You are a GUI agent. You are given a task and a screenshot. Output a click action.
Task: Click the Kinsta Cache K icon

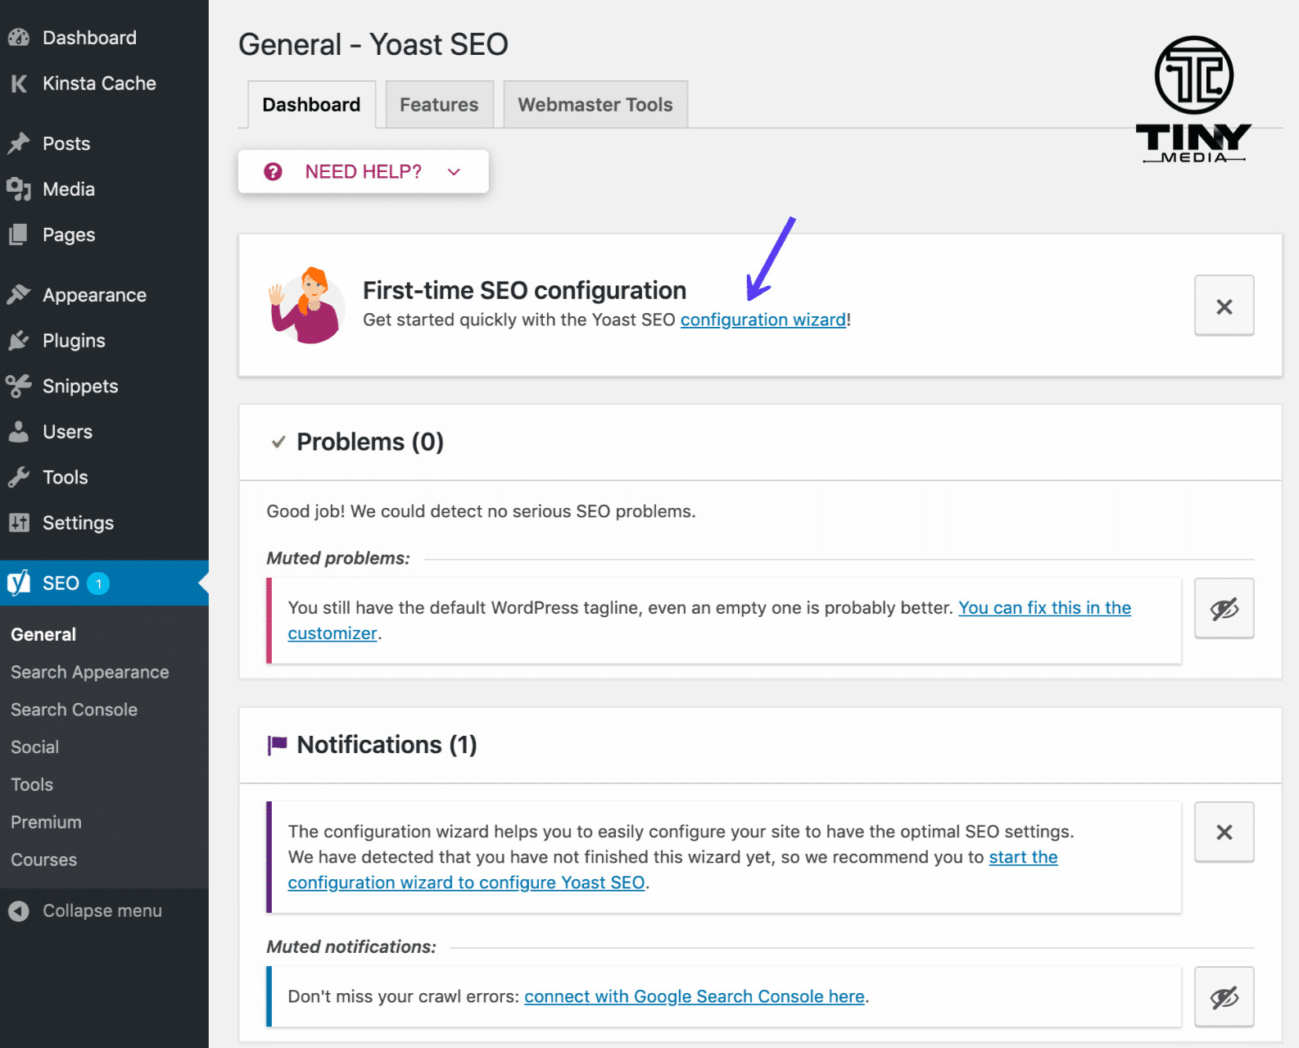19,84
